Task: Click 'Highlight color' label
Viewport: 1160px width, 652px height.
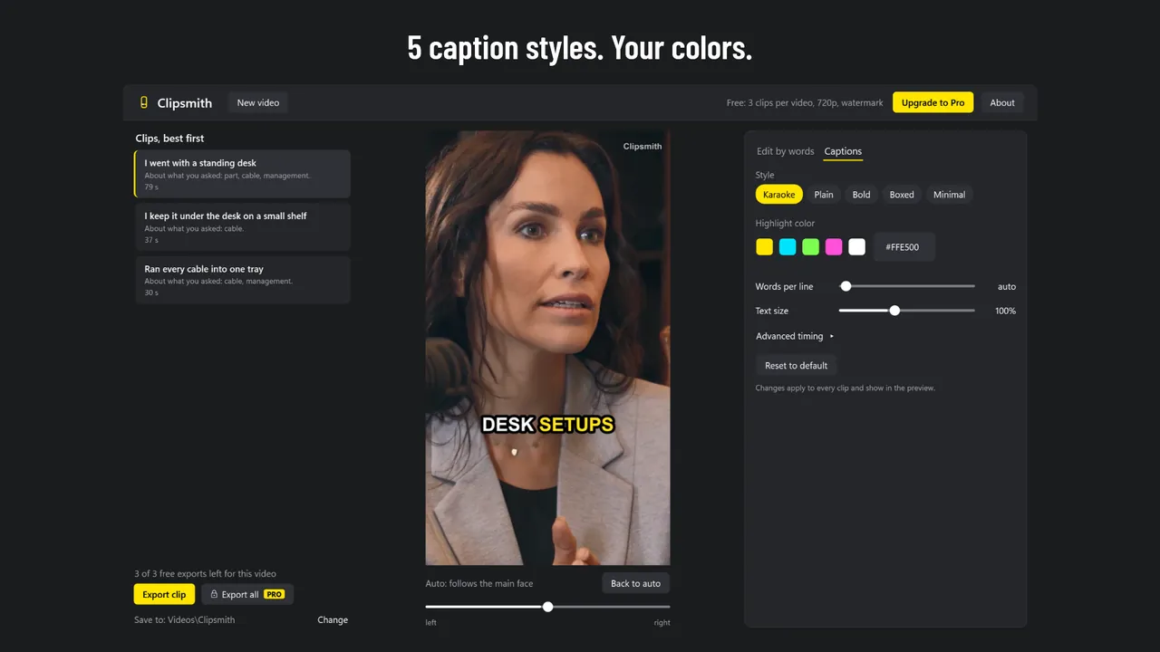Action: (785, 224)
